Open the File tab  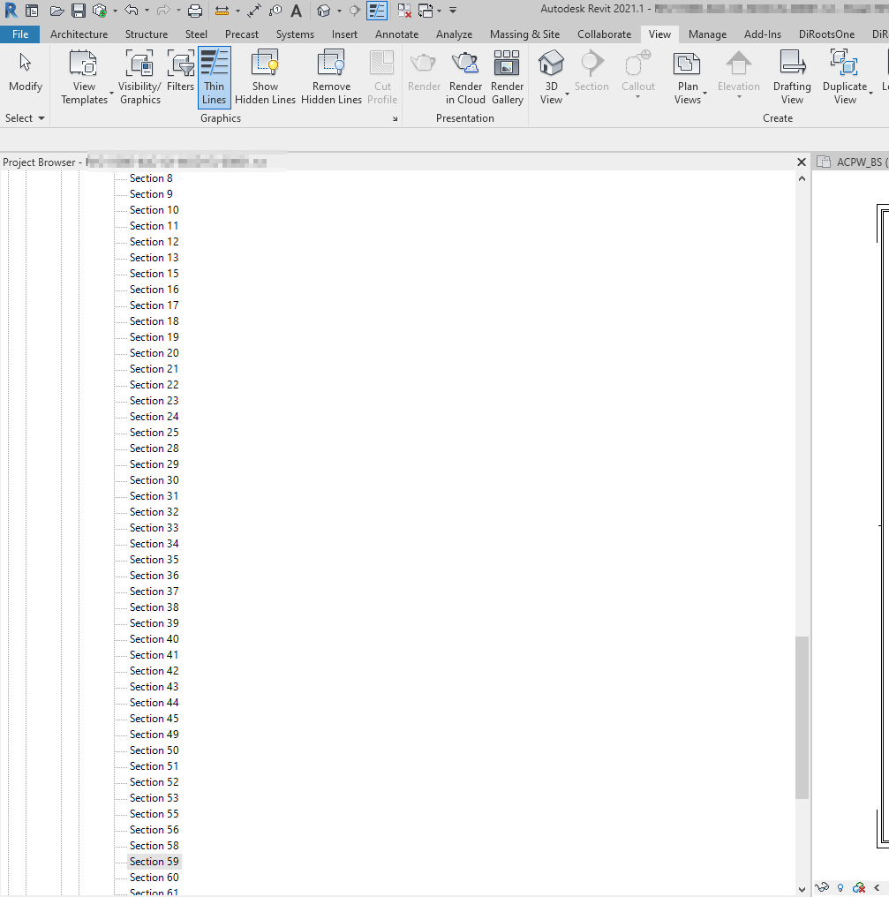tap(20, 34)
